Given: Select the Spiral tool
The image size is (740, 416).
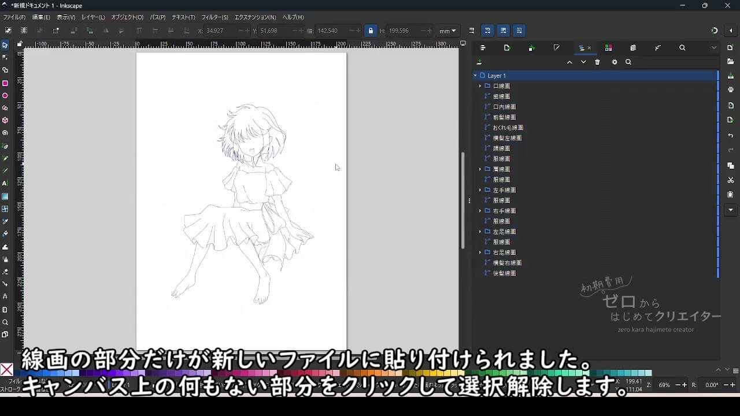Looking at the screenshot, I should coord(5,133).
